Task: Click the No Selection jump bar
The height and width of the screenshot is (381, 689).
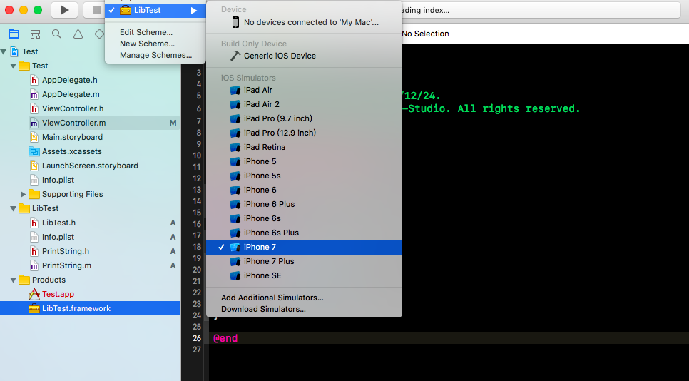Action: pyautogui.click(x=425, y=34)
